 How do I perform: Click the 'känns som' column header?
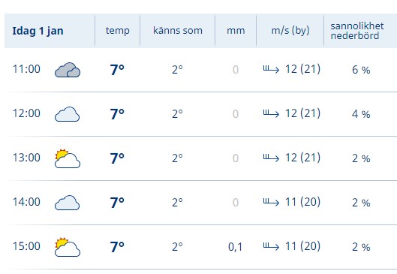[178, 31]
